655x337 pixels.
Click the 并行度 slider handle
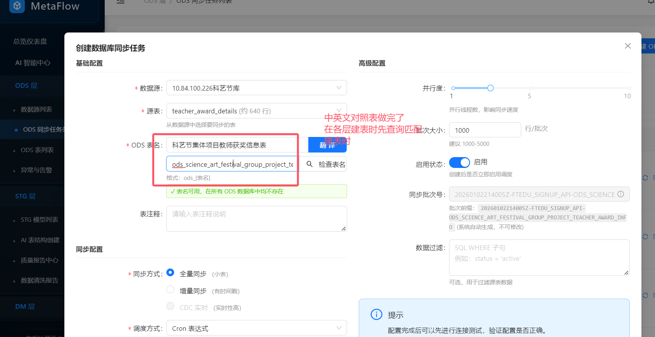pyautogui.click(x=491, y=88)
